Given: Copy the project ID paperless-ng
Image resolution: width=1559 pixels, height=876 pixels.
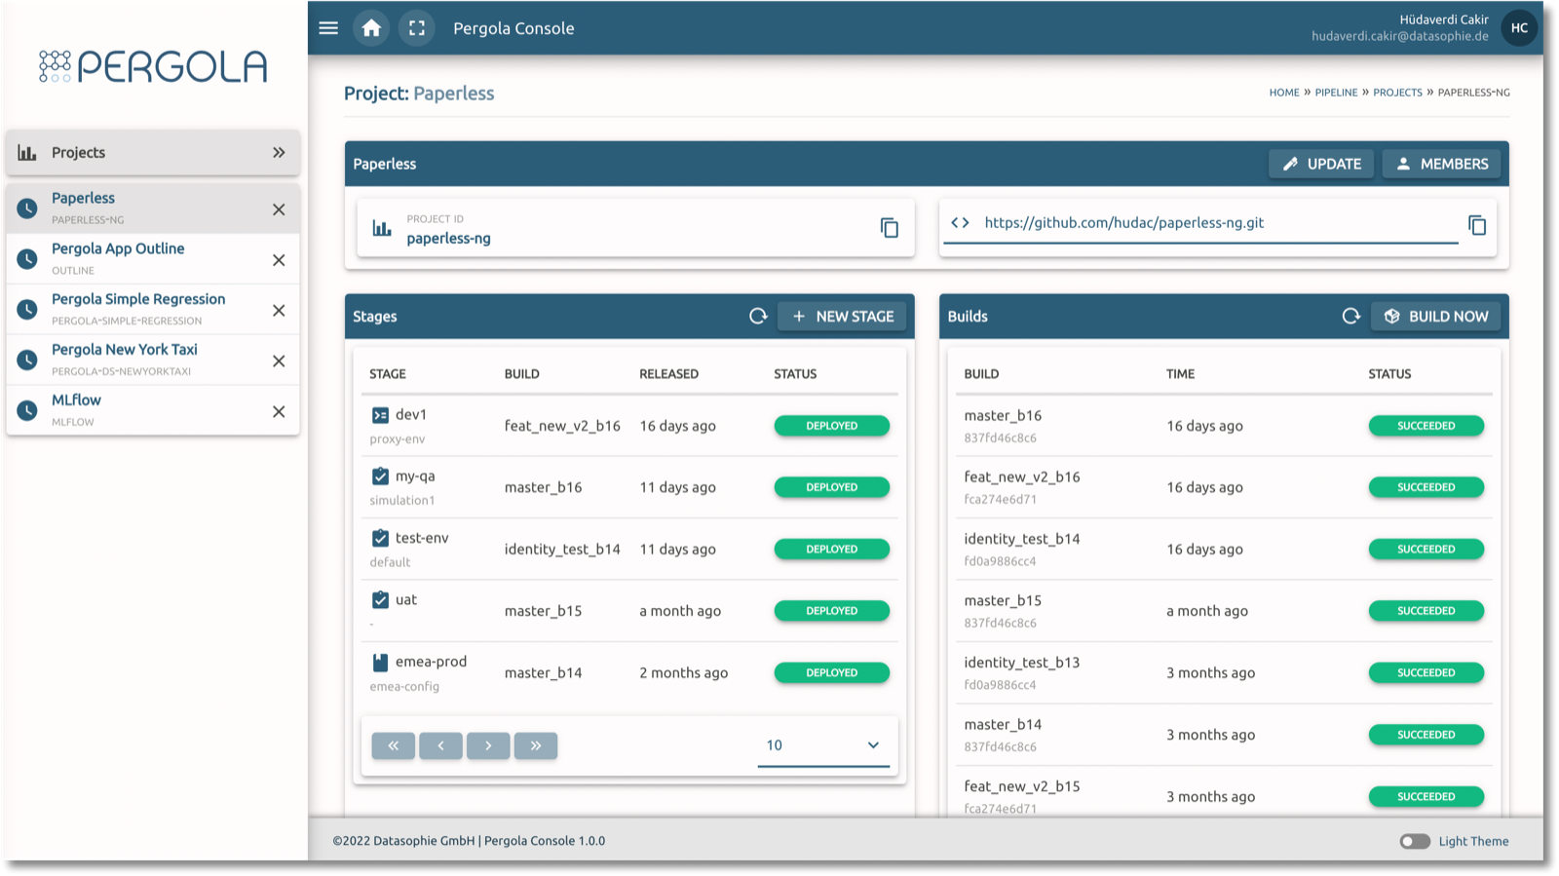Looking at the screenshot, I should (889, 228).
